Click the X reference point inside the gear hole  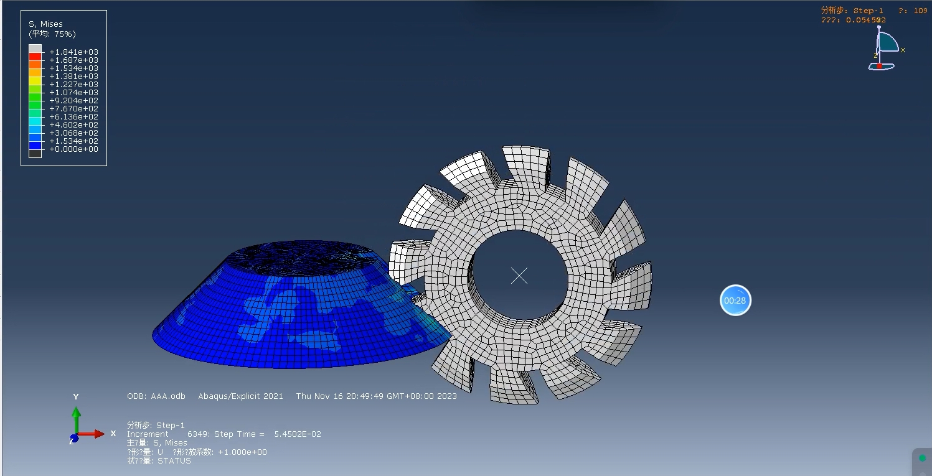pyautogui.click(x=519, y=276)
